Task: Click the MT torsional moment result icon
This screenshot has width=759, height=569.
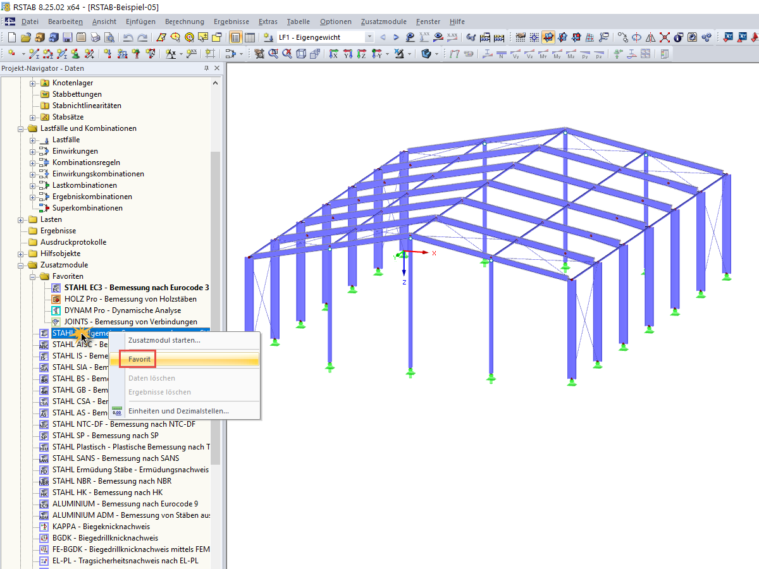Action: click(543, 54)
